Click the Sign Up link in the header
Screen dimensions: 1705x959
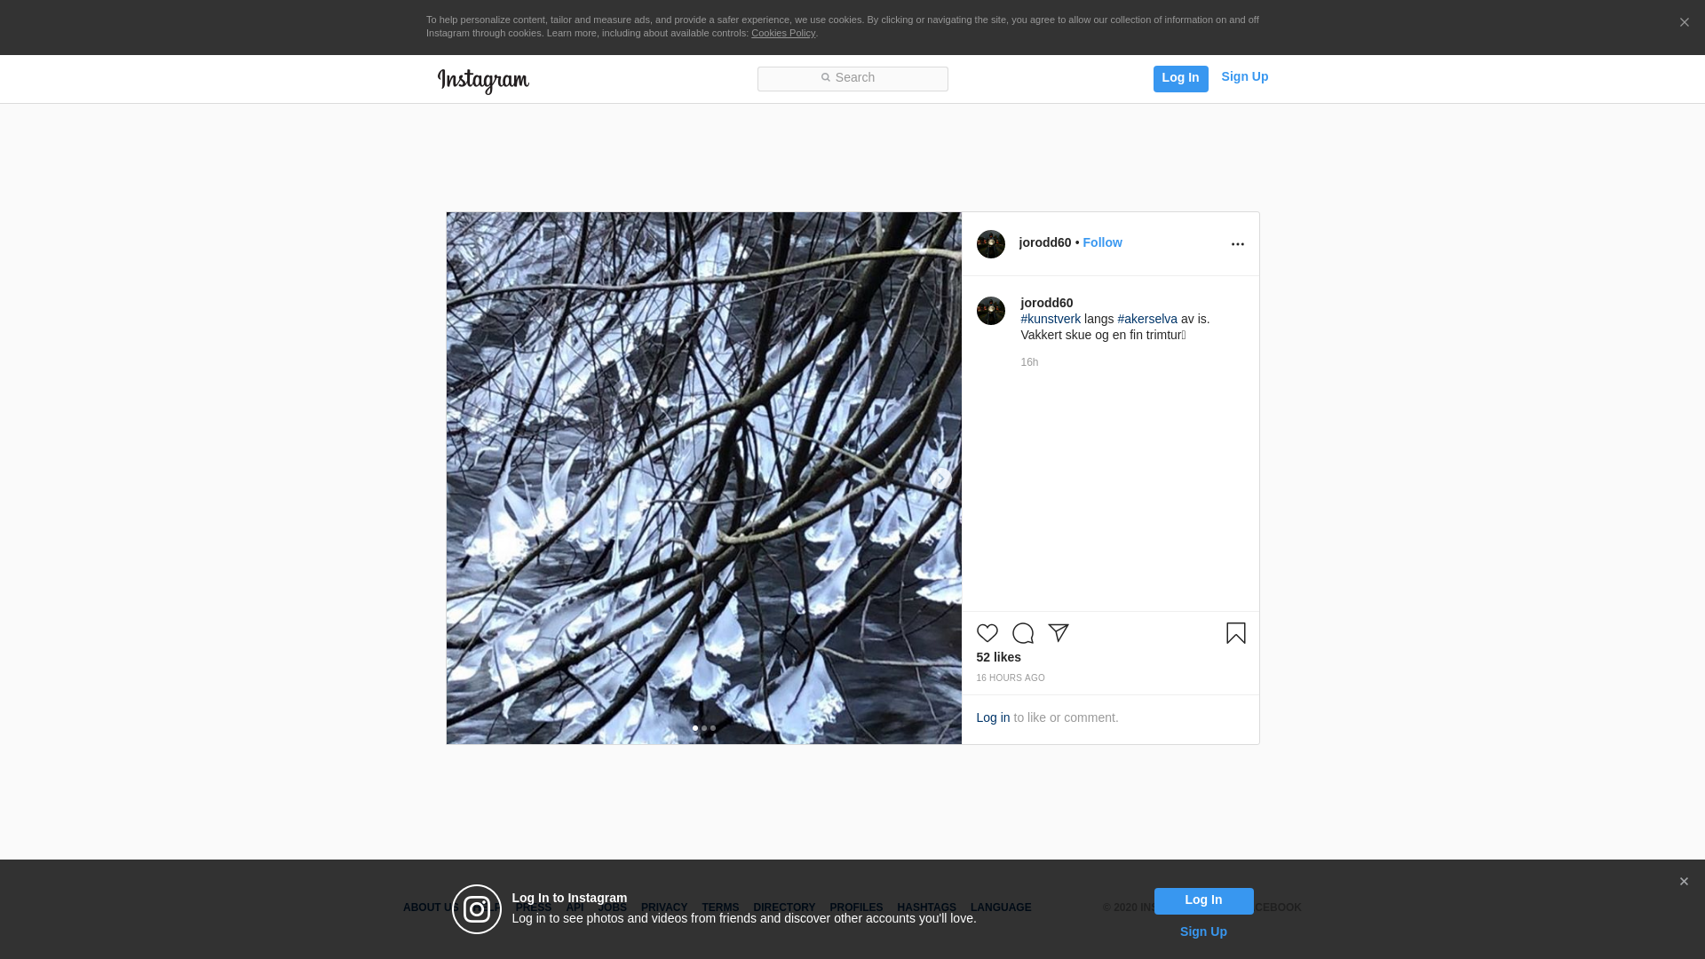point(1244,76)
